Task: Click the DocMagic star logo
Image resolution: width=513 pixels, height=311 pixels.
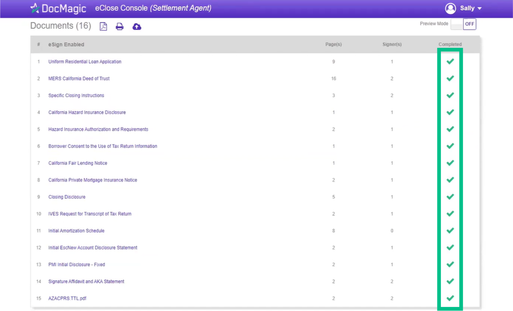Action: (34, 8)
